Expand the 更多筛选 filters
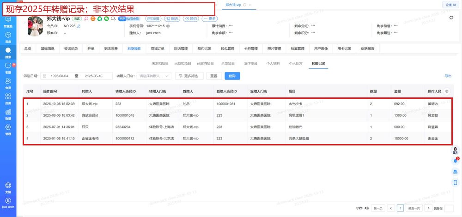The width and height of the screenshot is (462, 217). click(189, 76)
